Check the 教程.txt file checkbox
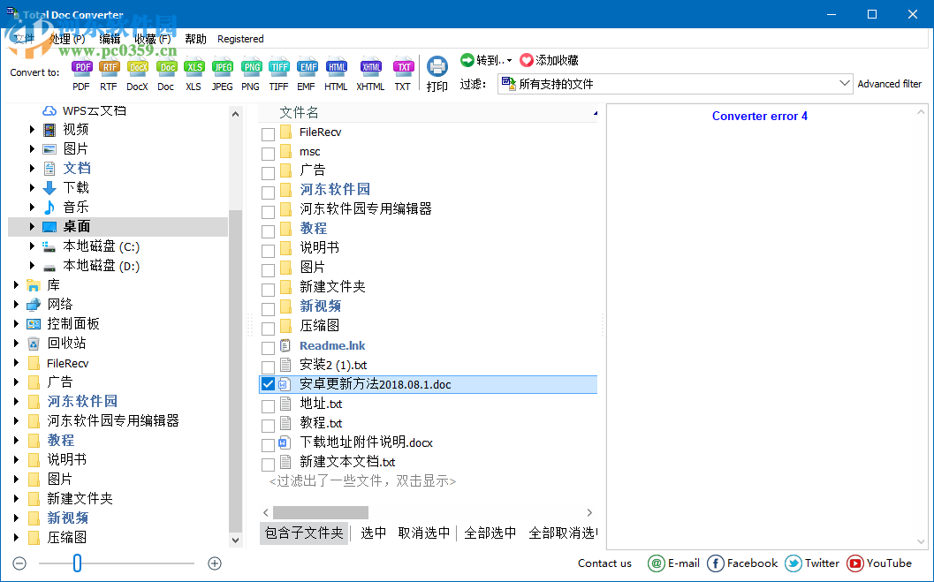 [268, 423]
